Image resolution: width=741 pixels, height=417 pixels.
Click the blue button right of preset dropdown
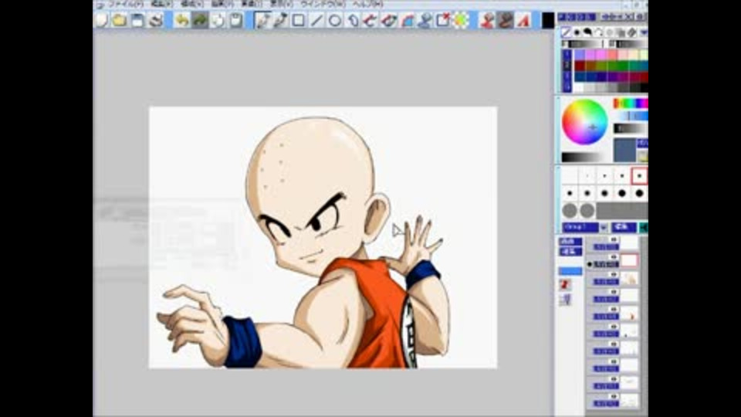(624, 227)
